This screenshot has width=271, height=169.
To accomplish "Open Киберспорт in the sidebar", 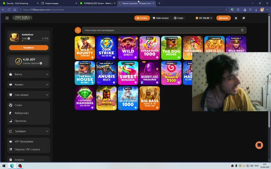I will tap(29, 113).
